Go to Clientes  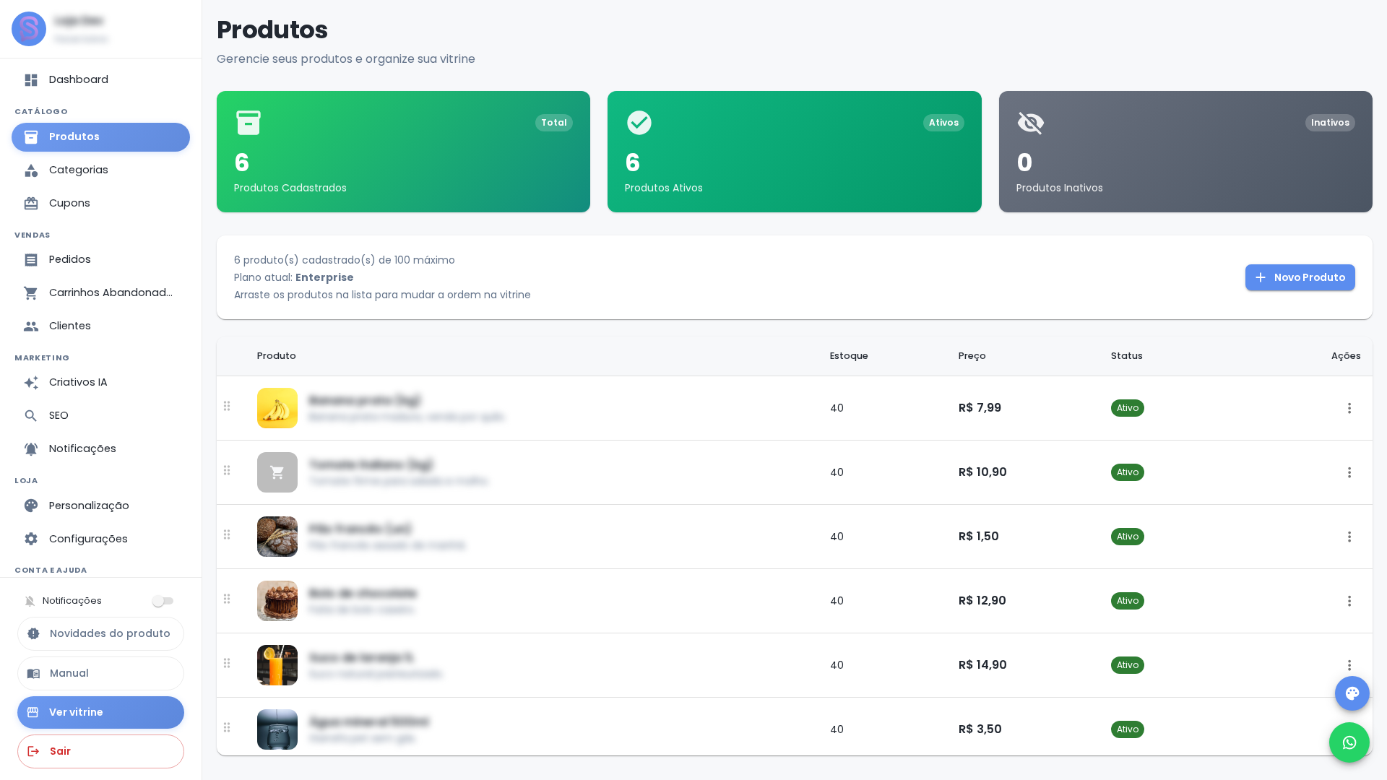coord(100,326)
